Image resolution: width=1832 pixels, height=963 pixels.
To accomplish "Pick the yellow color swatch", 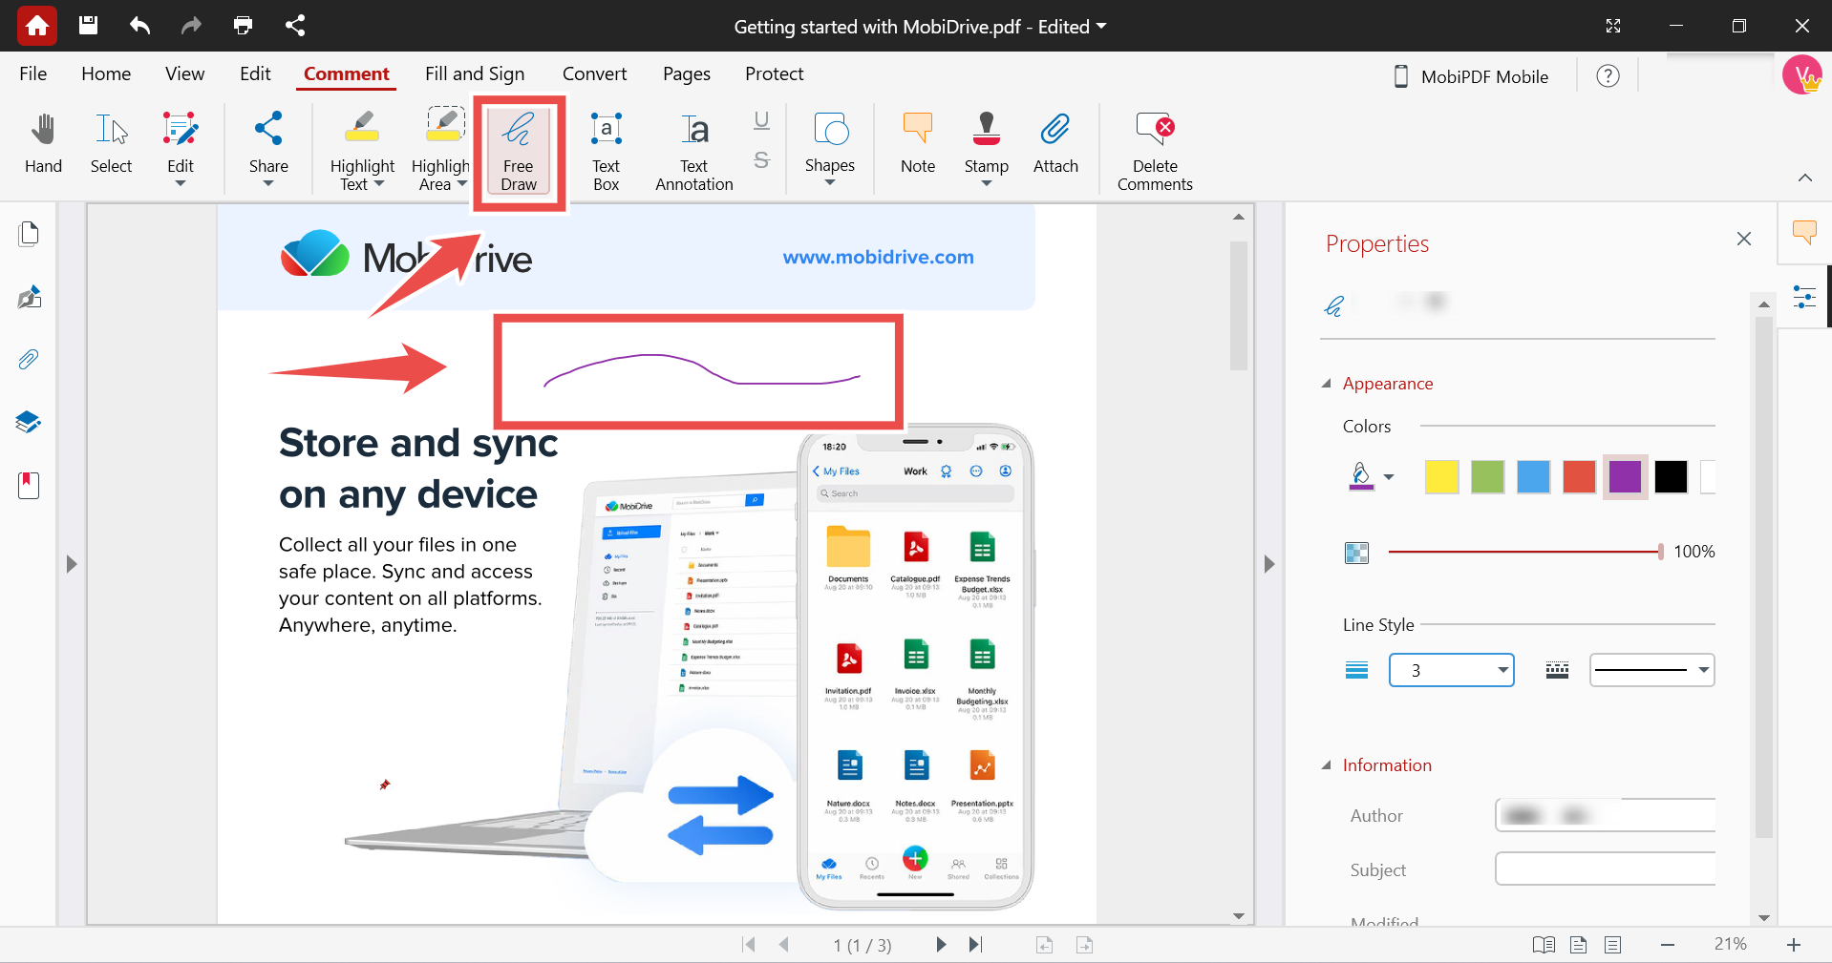I will coord(1441,476).
